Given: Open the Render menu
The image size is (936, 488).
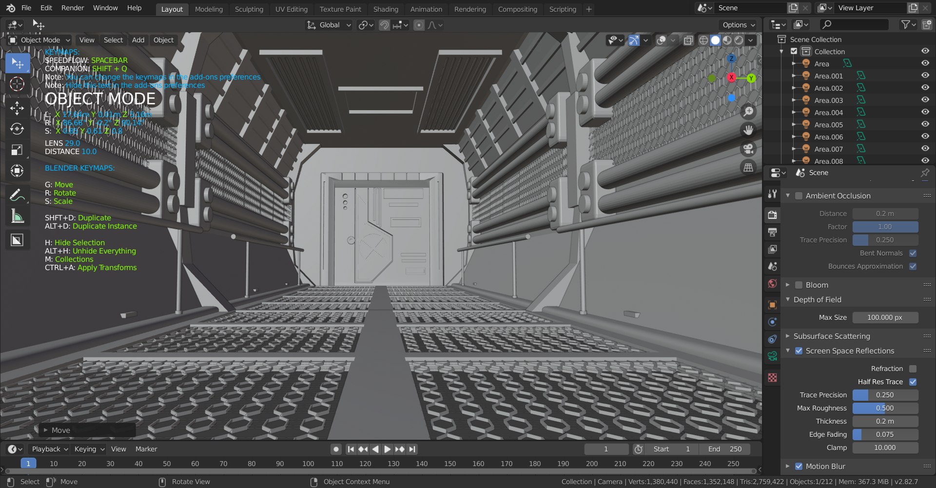Looking at the screenshot, I should [73, 8].
